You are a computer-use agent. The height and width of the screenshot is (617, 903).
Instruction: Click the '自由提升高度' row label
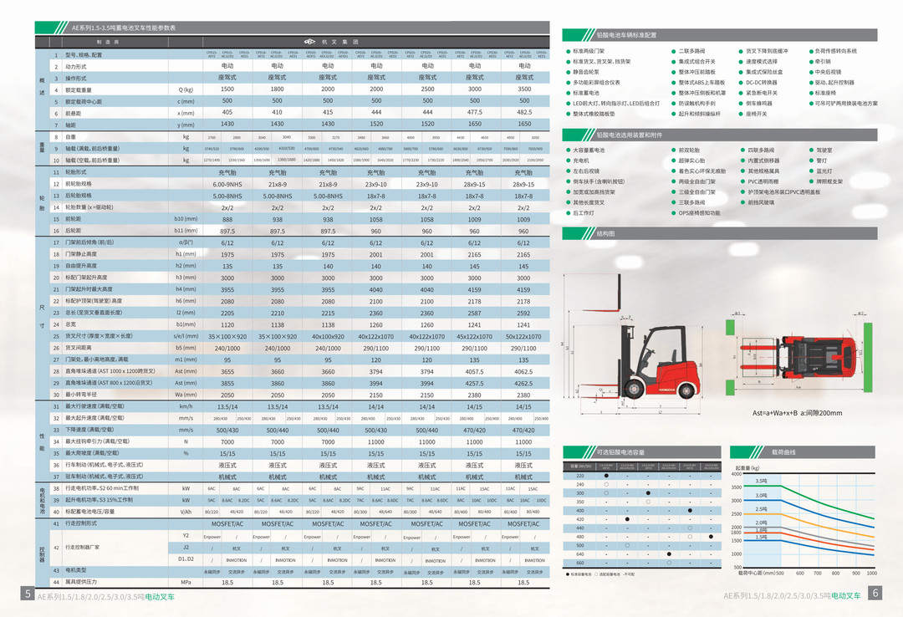pos(80,266)
